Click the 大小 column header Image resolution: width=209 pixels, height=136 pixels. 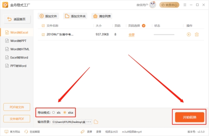click(98, 26)
